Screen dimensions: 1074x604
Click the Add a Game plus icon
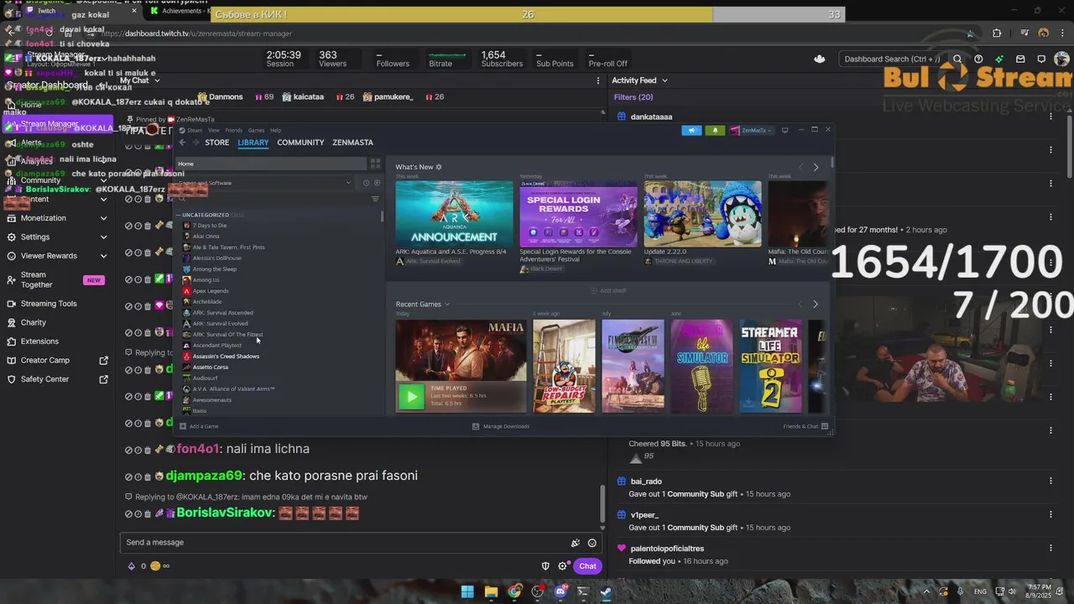point(183,426)
